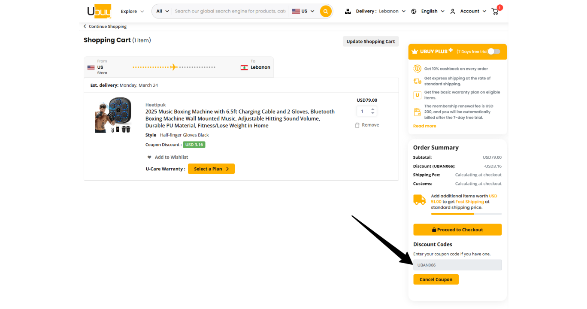Open the Explore dropdown menu

pyautogui.click(x=132, y=11)
